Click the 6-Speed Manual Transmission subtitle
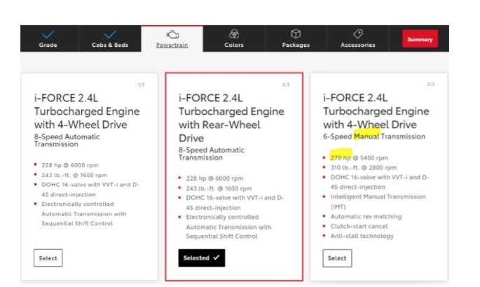 pyautogui.click(x=374, y=136)
